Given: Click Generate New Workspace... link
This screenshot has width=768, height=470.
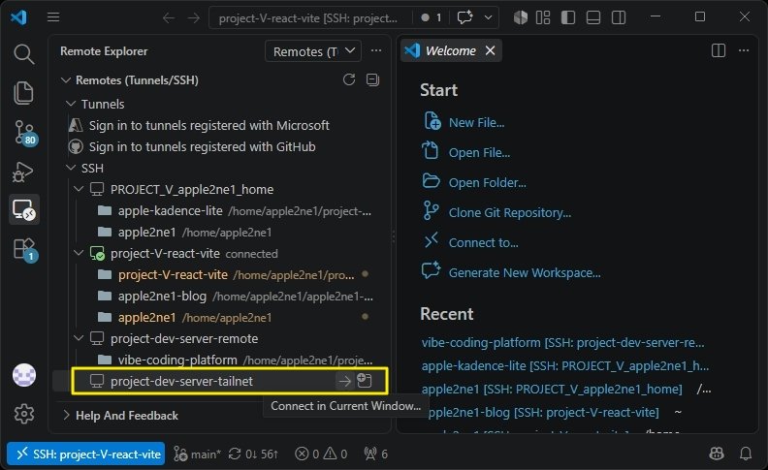Looking at the screenshot, I should (x=524, y=272).
